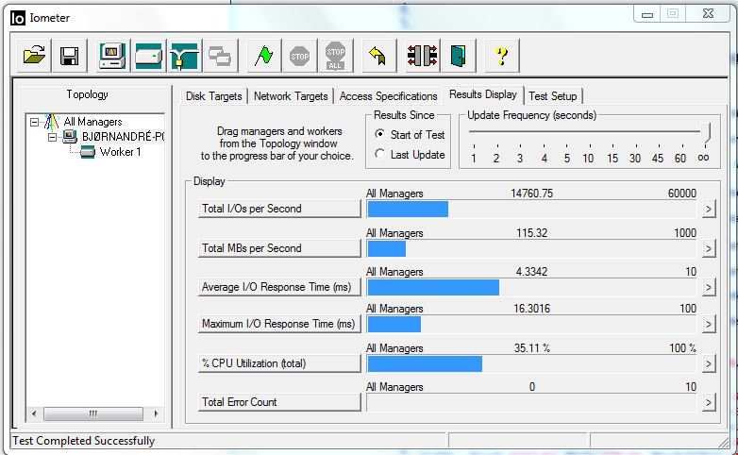This screenshot has height=455, width=738.
Task: Switch to Results Display tab
Action: tap(483, 94)
